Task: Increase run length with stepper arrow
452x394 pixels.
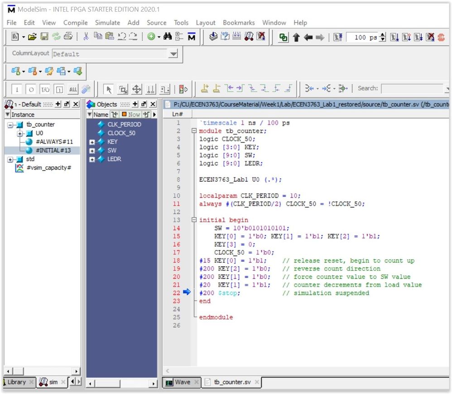Action: pyautogui.click(x=383, y=35)
